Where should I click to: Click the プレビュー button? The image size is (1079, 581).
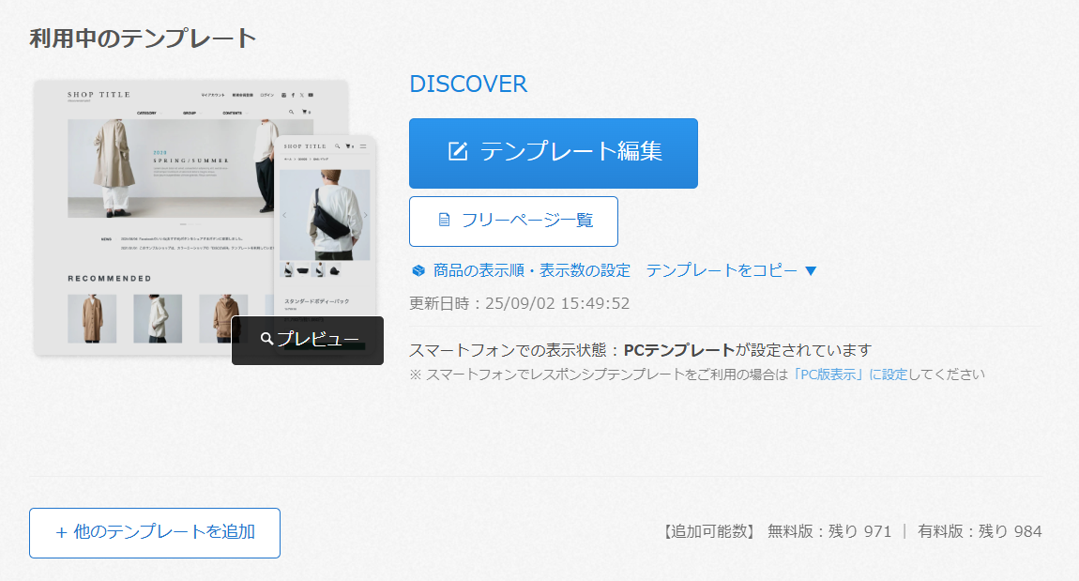308,340
